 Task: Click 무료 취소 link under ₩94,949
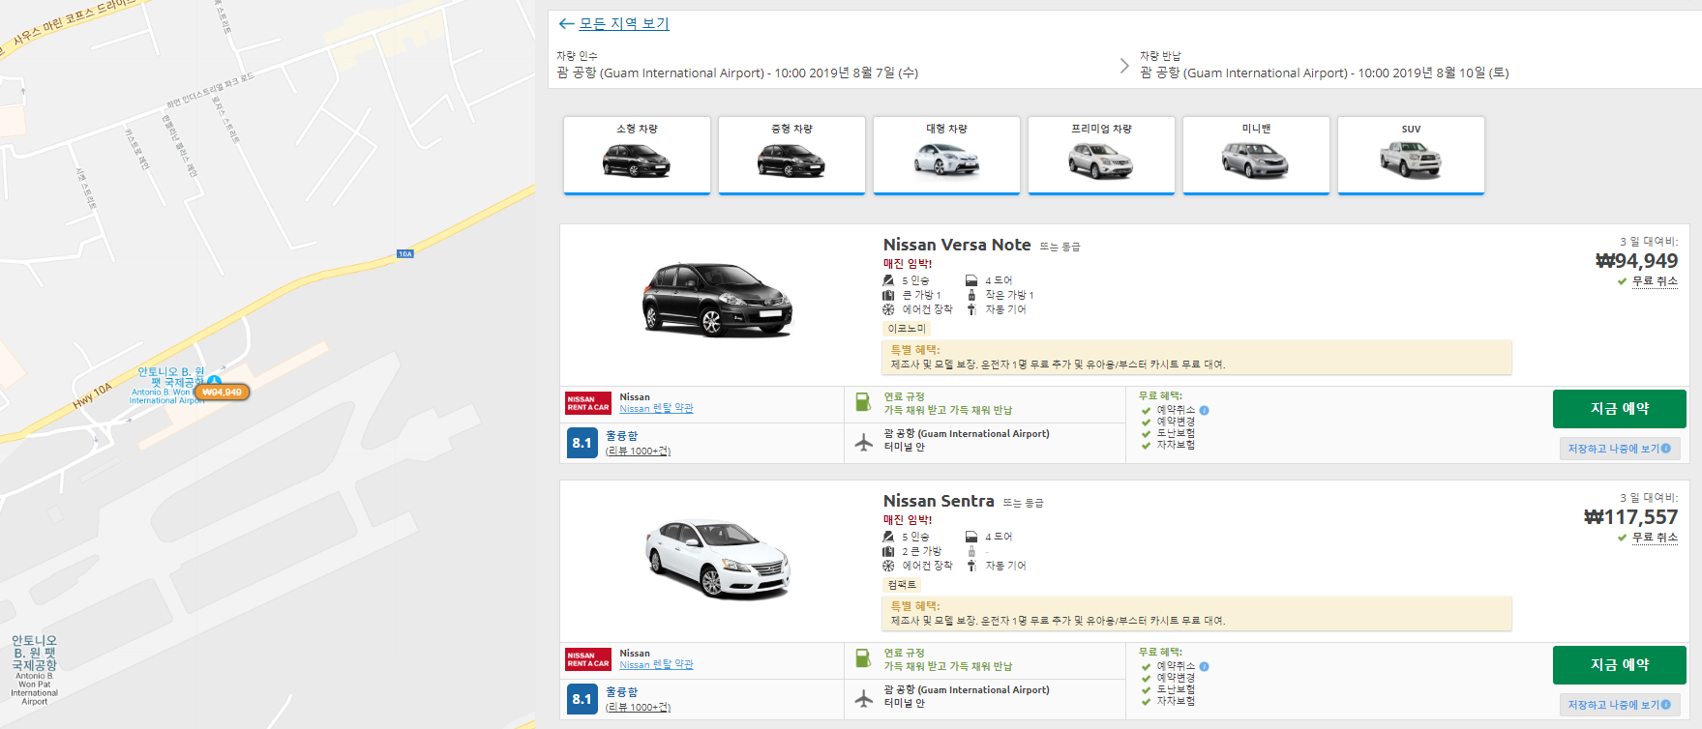coord(1655,281)
